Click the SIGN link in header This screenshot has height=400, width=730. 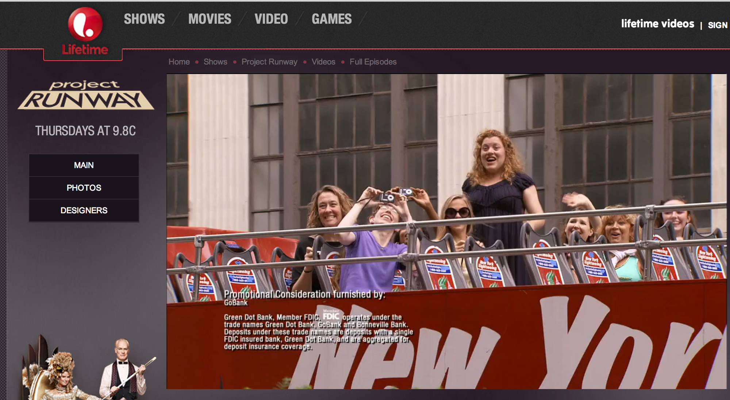718,25
